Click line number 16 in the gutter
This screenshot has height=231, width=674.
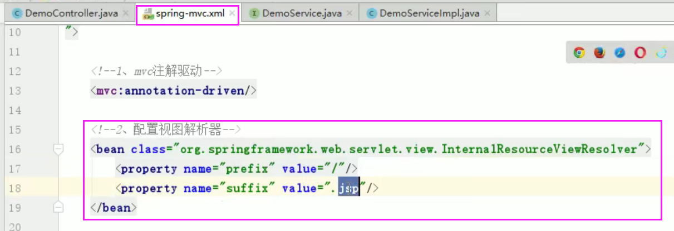coord(14,149)
